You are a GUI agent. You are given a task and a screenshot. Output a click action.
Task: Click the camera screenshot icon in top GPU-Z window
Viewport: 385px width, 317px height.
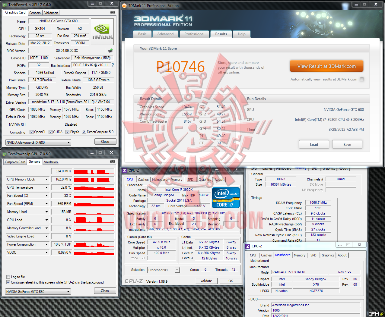tap(113, 12)
